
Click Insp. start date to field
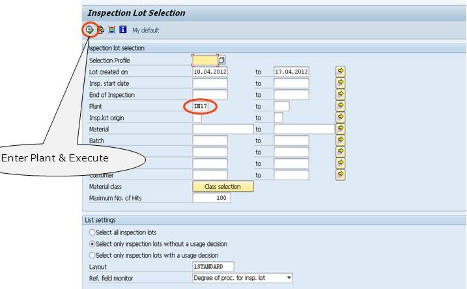pos(291,83)
